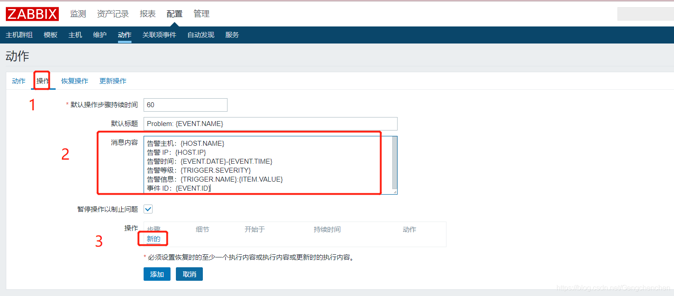Image resolution: width=674 pixels, height=296 pixels.
Task: Click the 消息内容 label
Action: pyautogui.click(x=124, y=142)
